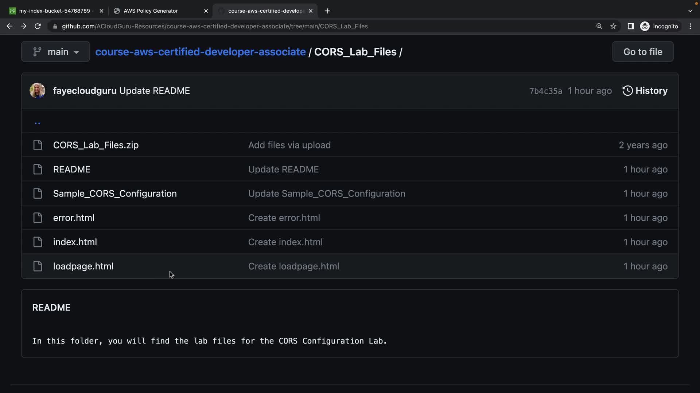The image size is (700, 393).
Task: Click the browser back arrow
Action: point(9,26)
